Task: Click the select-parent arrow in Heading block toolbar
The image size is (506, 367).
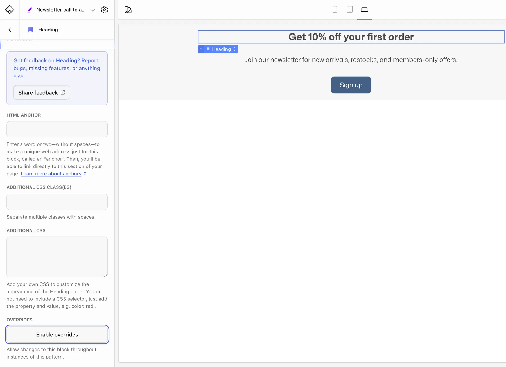Action: pos(201,49)
